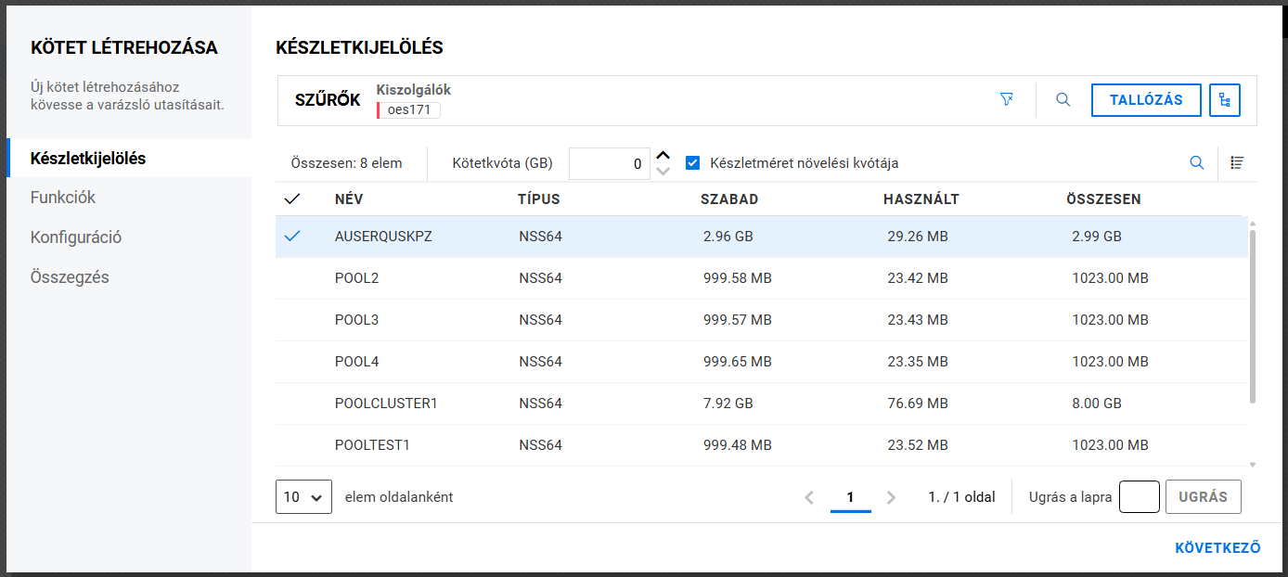Click the 7.92 GB free space cell
This screenshot has height=577, width=1288.
point(728,404)
